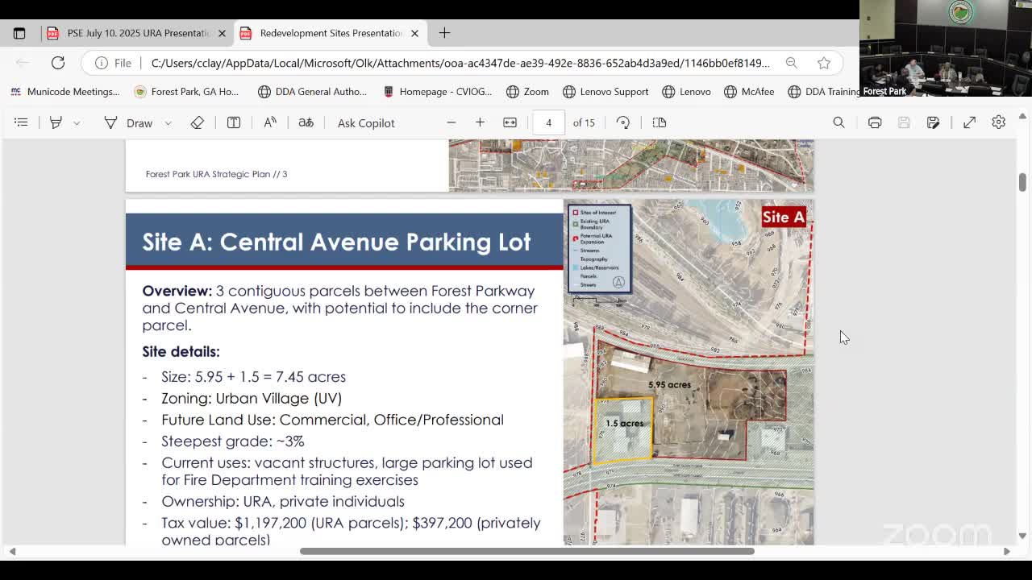This screenshot has height=580, width=1032.
Task: Open the Lenovo Support bookmark
Action: pyautogui.click(x=605, y=91)
